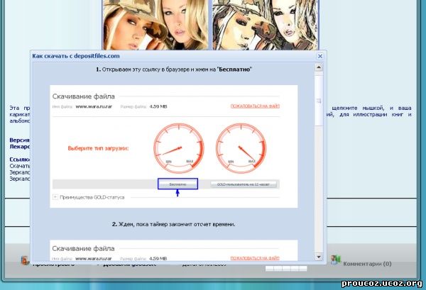Close the depositfiles how-to popup
This screenshot has width=426, height=290.
pos(319,55)
